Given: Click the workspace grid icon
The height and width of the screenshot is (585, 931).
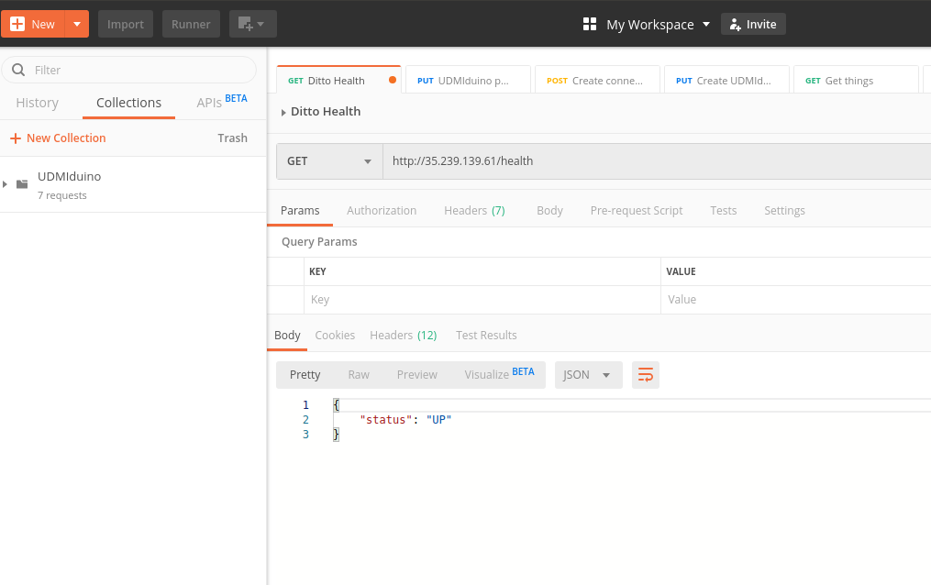Looking at the screenshot, I should coord(590,25).
